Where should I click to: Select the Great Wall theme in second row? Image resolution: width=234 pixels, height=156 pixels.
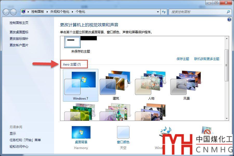coord(151,112)
